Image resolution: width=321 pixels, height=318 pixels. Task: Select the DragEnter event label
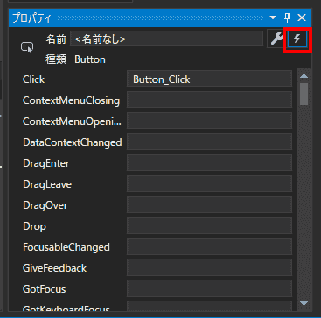(x=46, y=163)
